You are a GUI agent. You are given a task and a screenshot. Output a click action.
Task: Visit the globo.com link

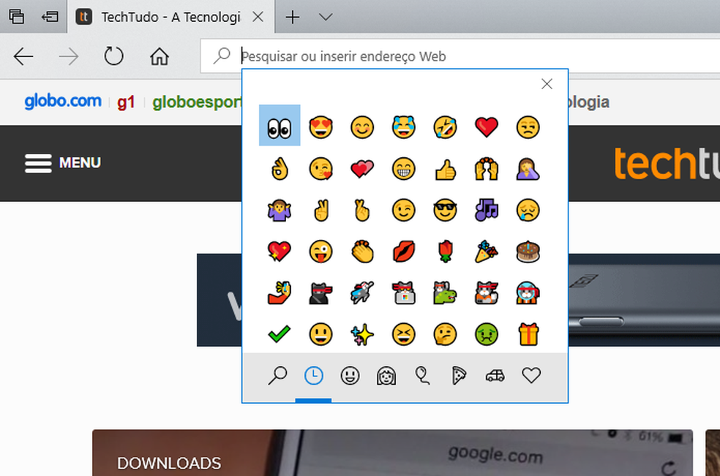62,102
